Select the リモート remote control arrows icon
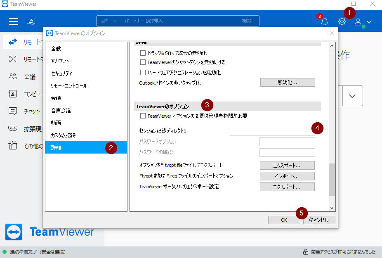 [13, 42]
